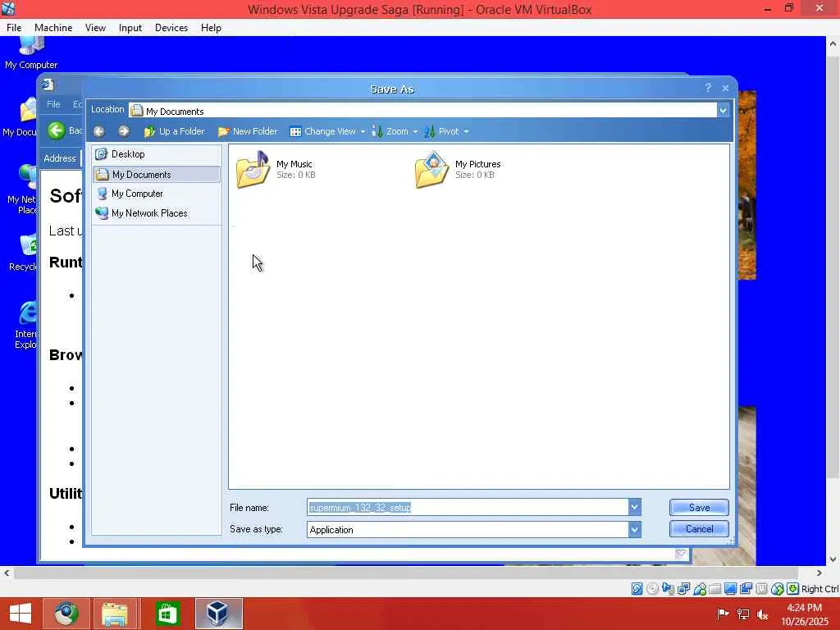840x630 pixels.
Task: Select the My Music folder icon
Action: click(253, 169)
